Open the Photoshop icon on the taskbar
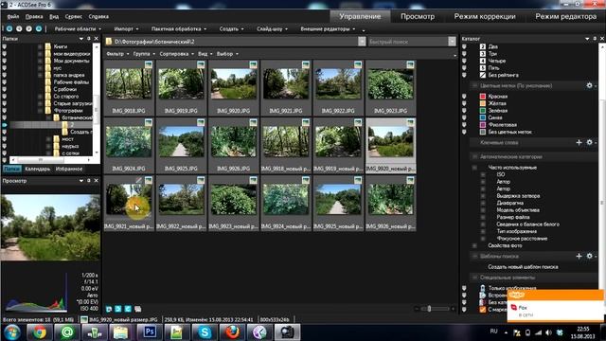 point(150,332)
